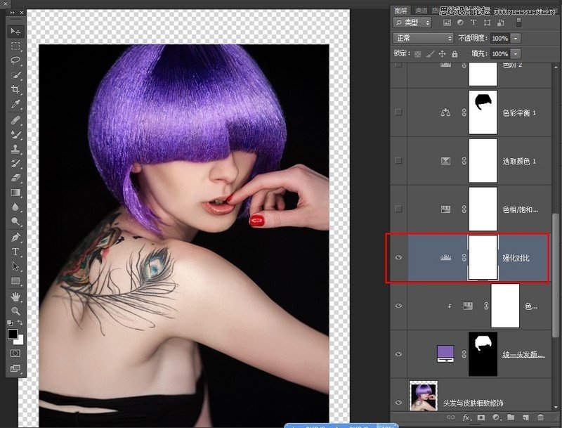Click the 选取颜色 1 layer mask thumbnail
Image resolution: width=562 pixels, height=428 pixels.
(x=483, y=160)
